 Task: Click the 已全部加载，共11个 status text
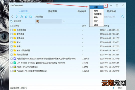coord(18,88)
